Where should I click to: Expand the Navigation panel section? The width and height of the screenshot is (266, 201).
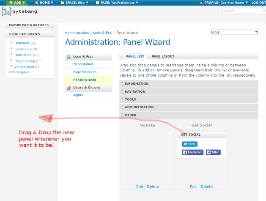[x=189, y=92]
